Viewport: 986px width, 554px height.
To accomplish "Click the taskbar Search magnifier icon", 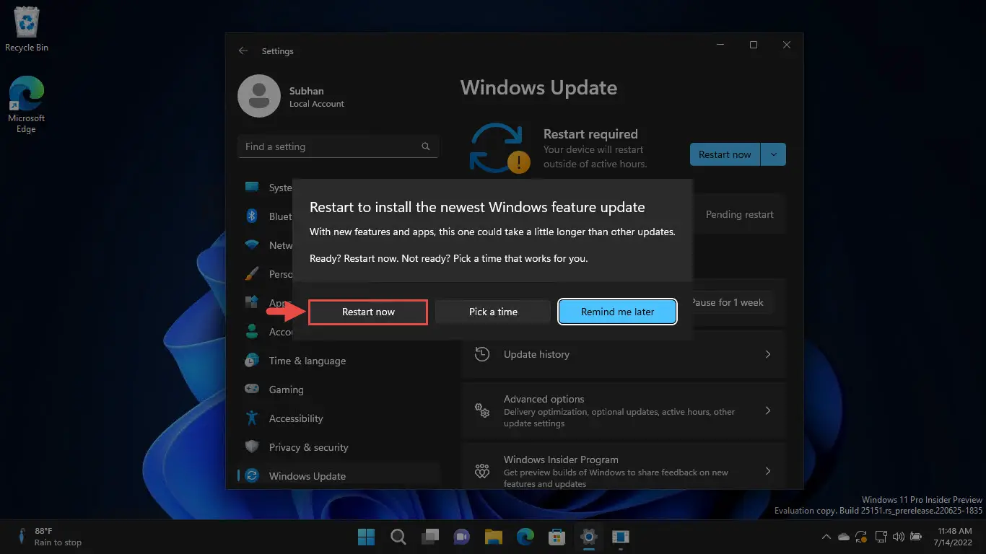I will pos(398,537).
